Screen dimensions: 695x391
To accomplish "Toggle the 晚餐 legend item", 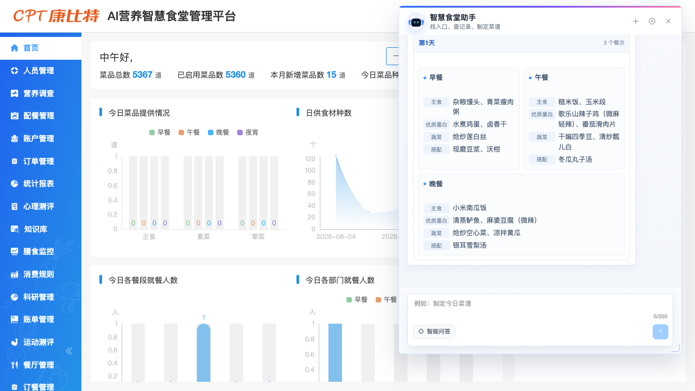I will coord(218,133).
